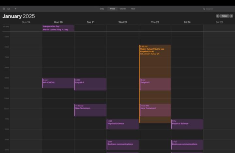Open Martin Luther King Jr. Day event
Screen dimensions: 235x153
click(x=58, y=29)
